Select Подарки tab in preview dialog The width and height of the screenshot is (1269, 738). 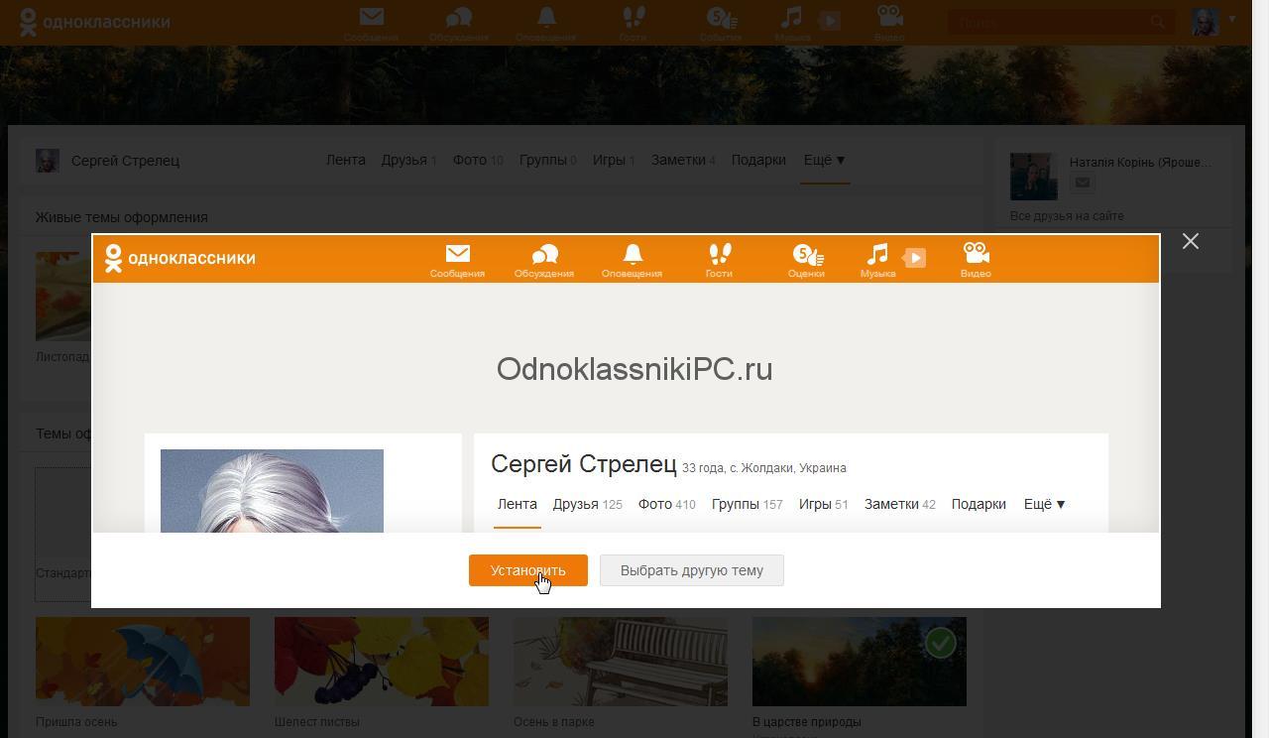coord(979,504)
